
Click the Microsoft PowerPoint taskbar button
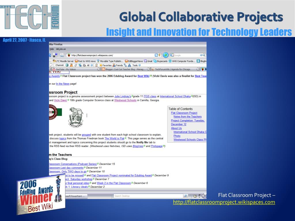[x=76, y=196]
